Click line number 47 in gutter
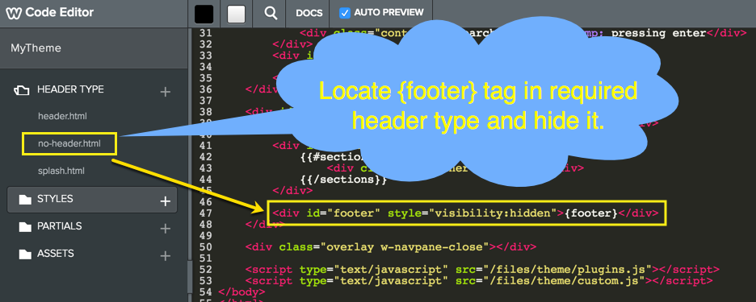 pos(205,213)
